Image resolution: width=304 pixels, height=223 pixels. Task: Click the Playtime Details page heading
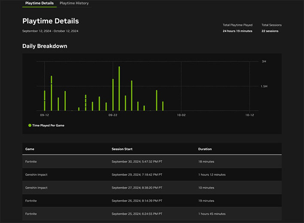point(51,21)
